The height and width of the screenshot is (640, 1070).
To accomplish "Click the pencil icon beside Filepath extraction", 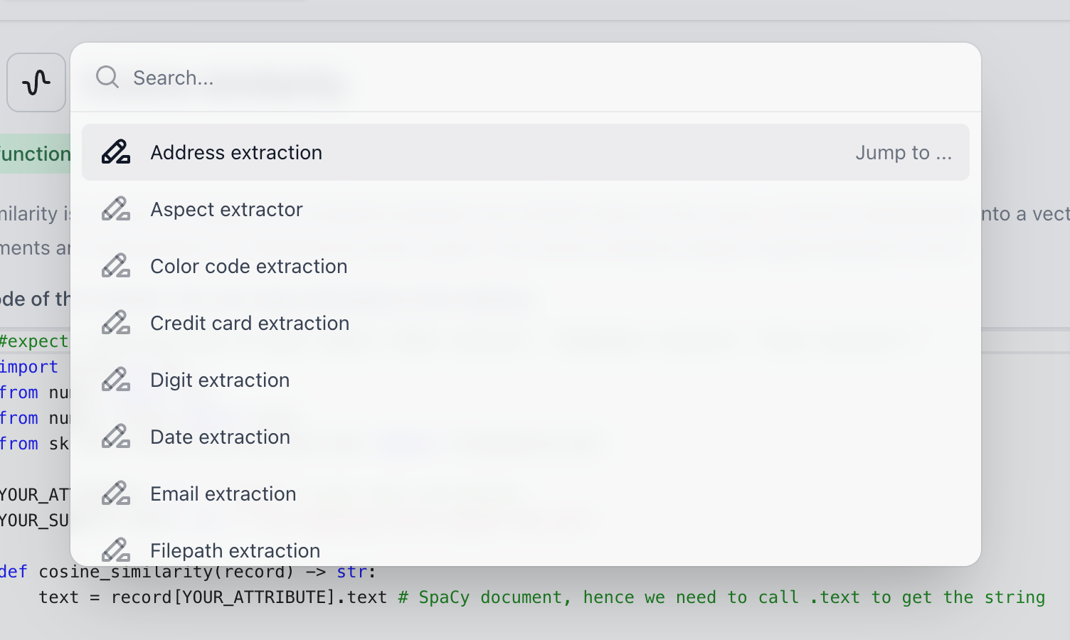I will (x=116, y=549).
